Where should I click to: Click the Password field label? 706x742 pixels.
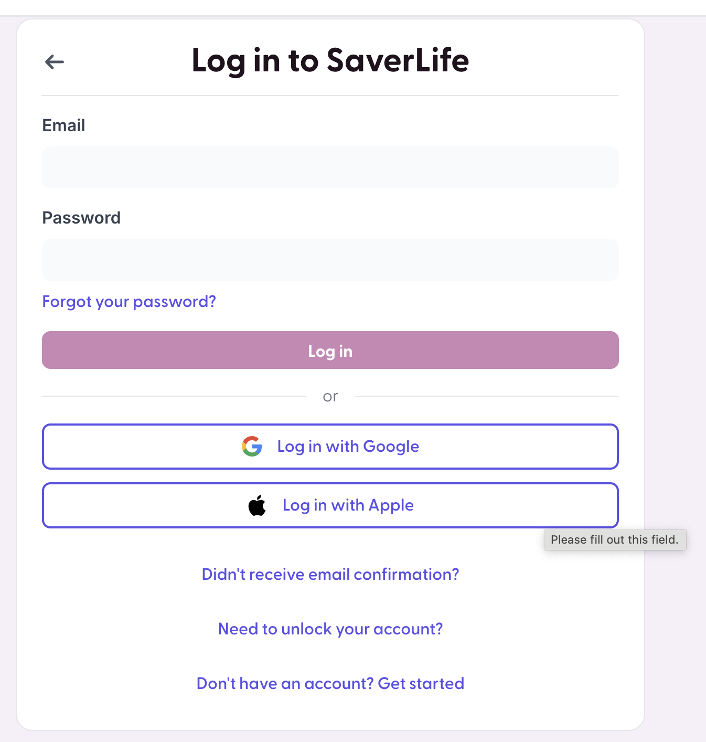pyautogui.click(x=81, y=218)
